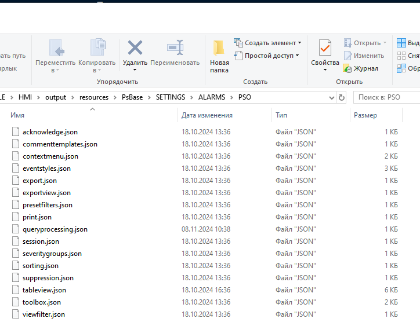Open Properties (Свойства) checkmark icon
Image resolution: width=420 pixels, height=326 pixels.
(325, 49)
